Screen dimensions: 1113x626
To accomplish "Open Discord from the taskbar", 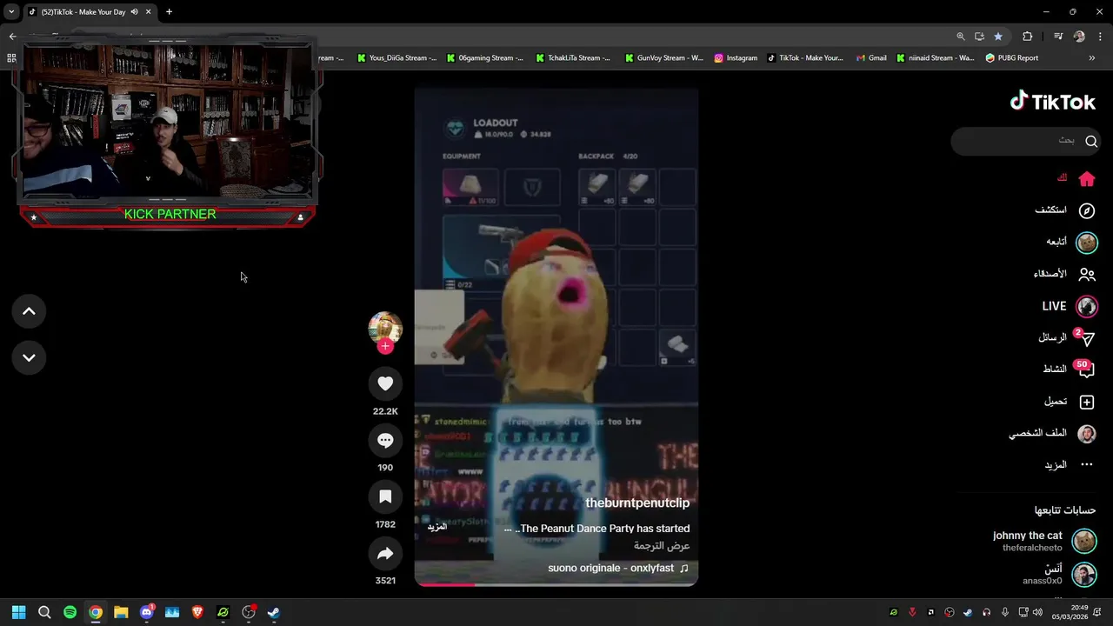I will coord(146,612).
